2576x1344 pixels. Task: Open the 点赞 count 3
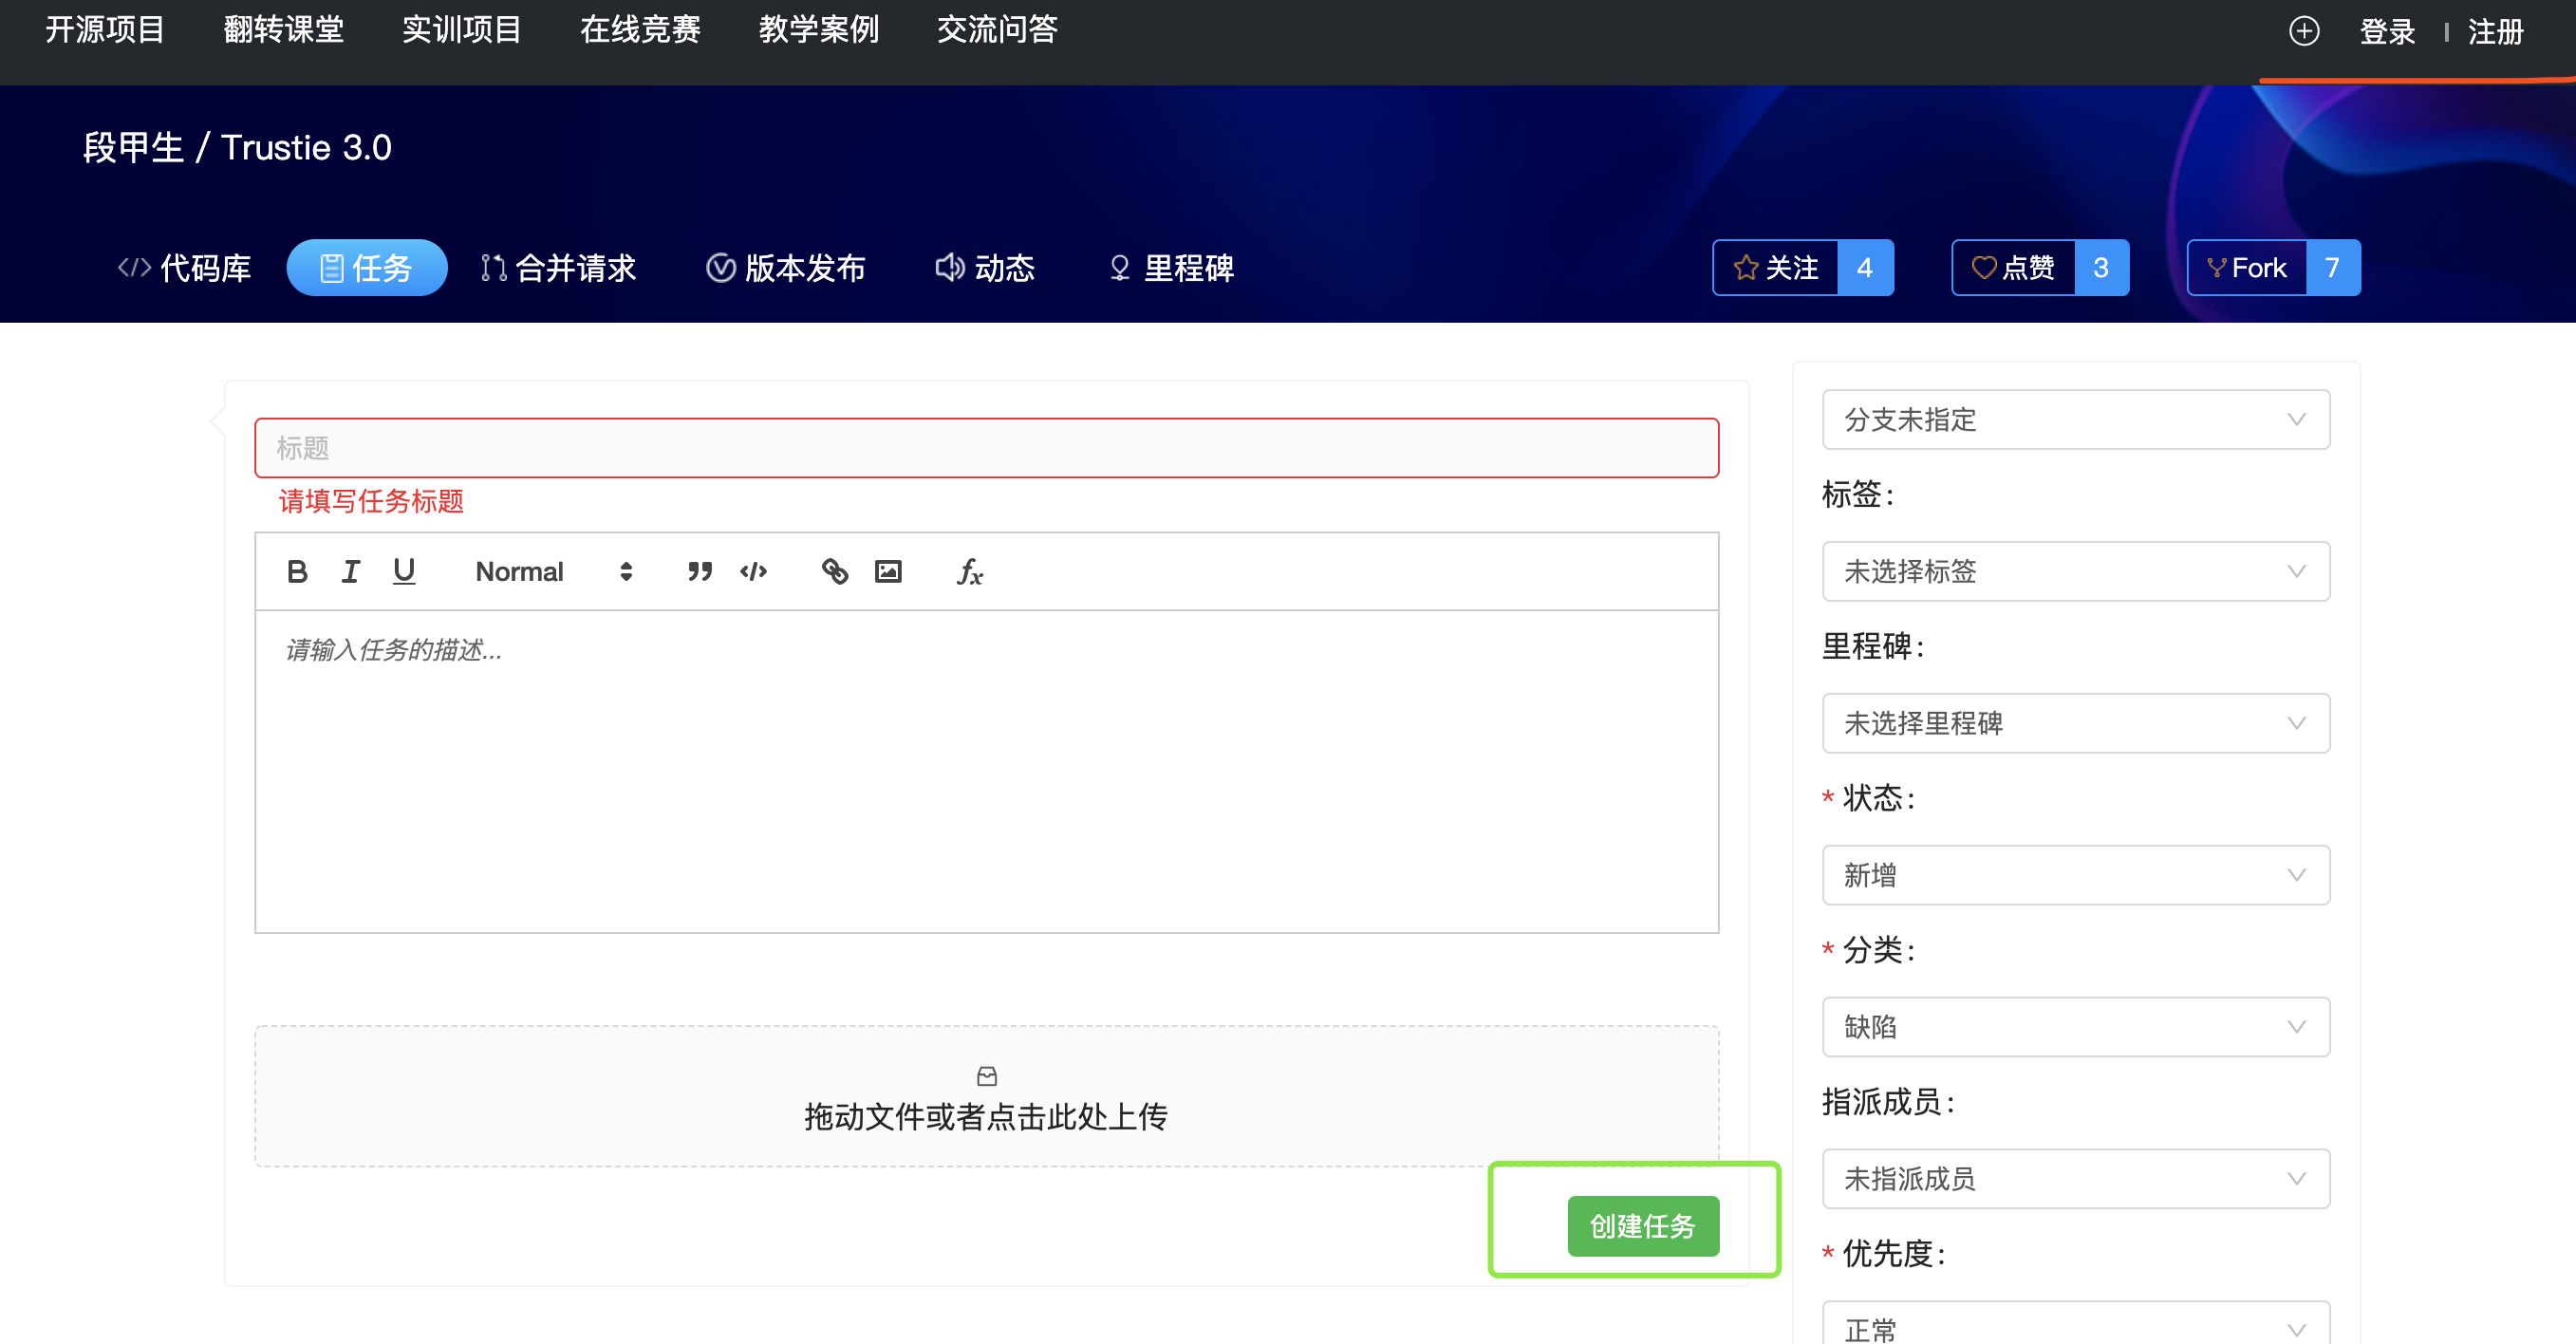click(x=2101, y=268)
